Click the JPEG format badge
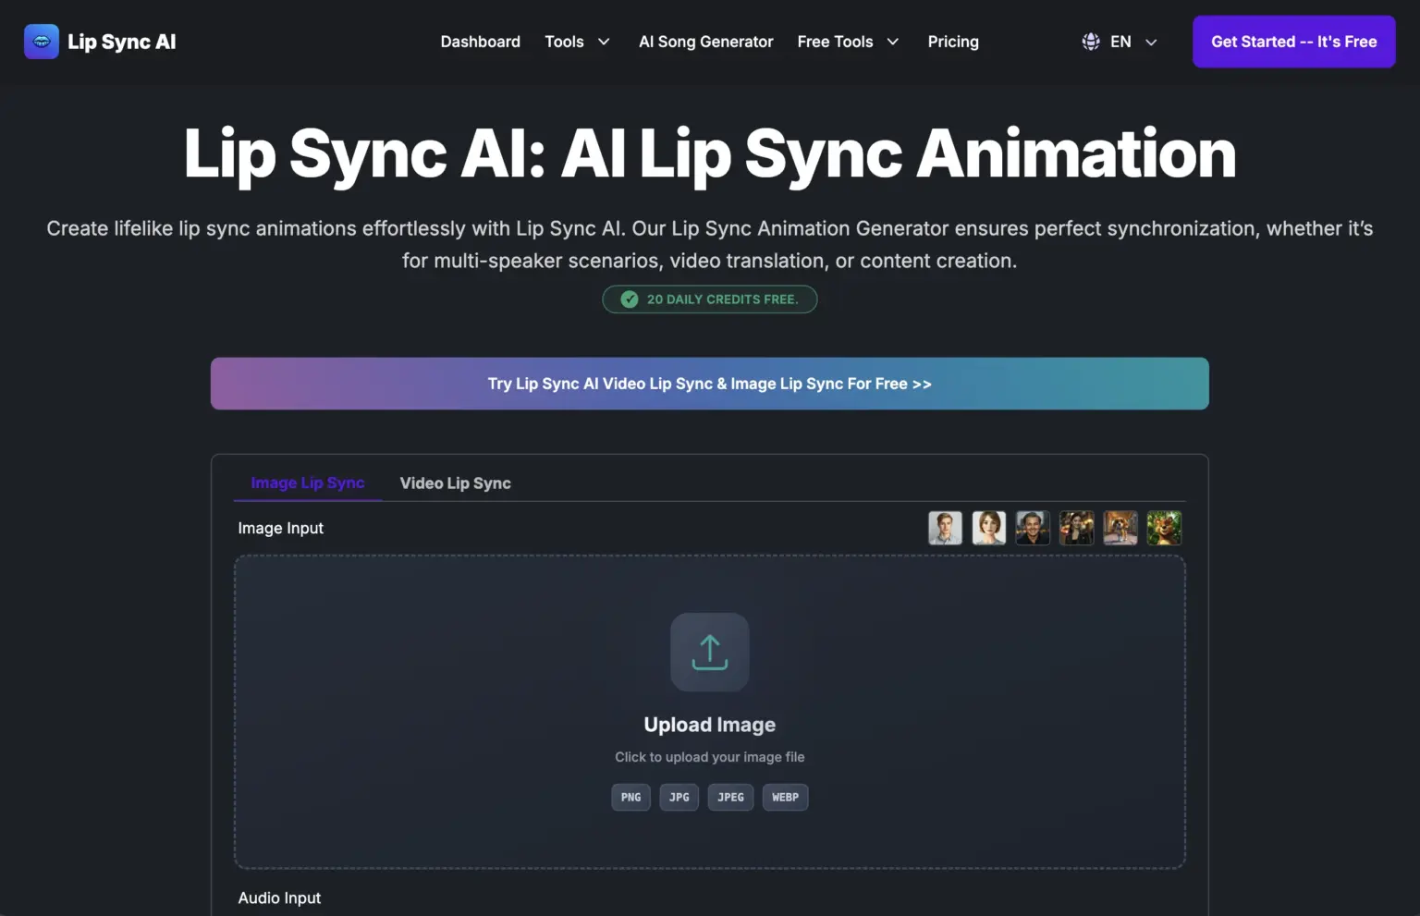This screenshot has height=916, width=1420. point(731,797)
